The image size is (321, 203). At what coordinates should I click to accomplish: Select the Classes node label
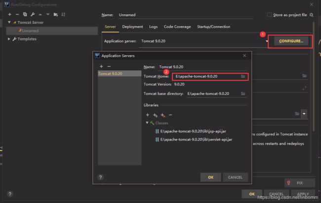[x=161, y=123]
